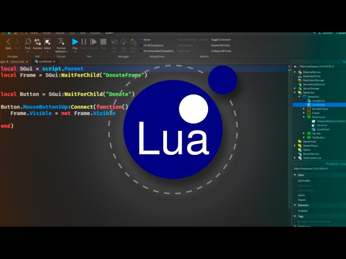Select On All Exceptions radio option

tap(151, 45)
